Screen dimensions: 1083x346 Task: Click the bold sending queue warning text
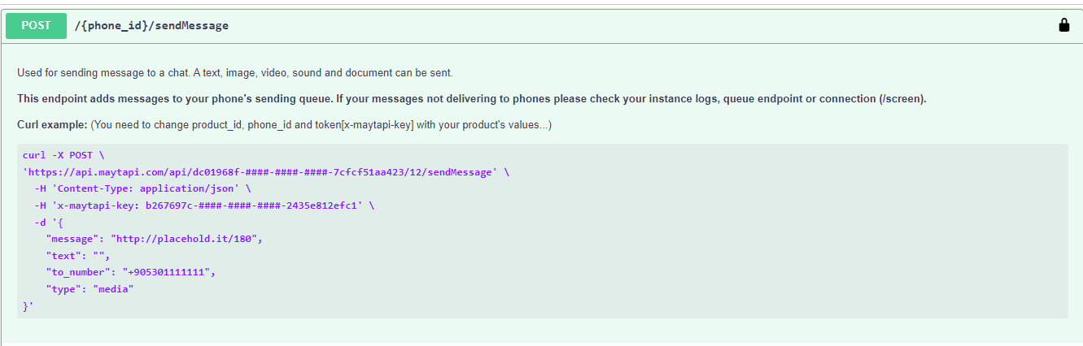point(472,99)
